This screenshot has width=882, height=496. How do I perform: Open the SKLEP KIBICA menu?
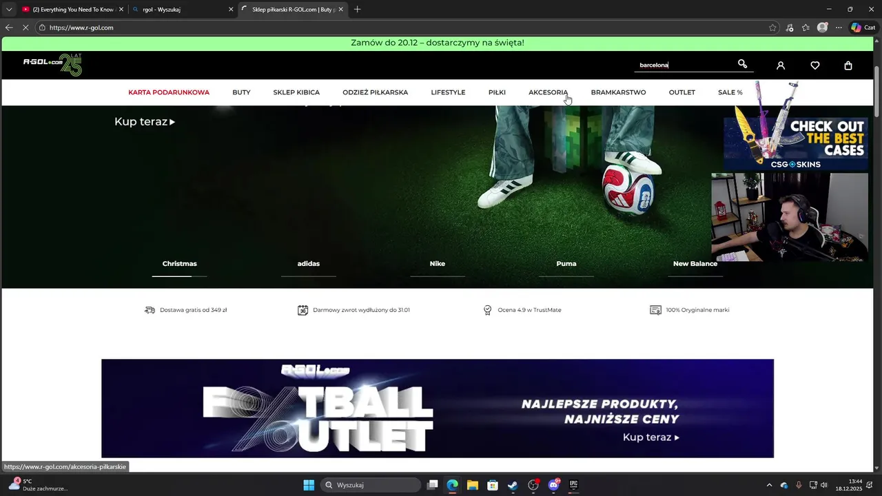296,92
